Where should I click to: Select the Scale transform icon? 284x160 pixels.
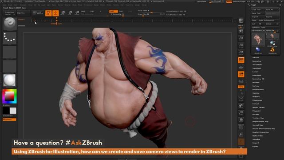[x=70, y=13]
